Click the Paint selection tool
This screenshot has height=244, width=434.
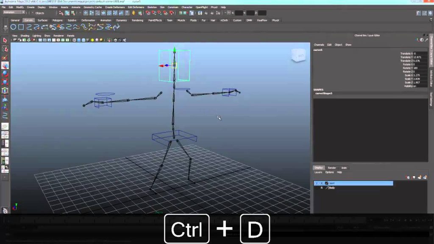[5, 58]
